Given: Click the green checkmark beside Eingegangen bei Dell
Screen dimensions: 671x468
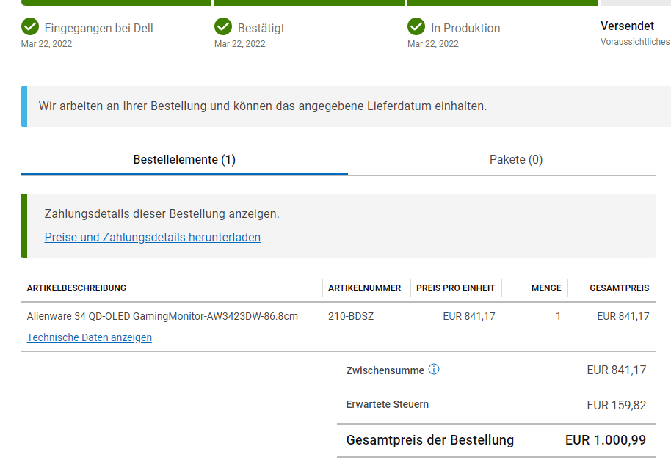Looking at the screenshot, I should (x=30, y=26).
